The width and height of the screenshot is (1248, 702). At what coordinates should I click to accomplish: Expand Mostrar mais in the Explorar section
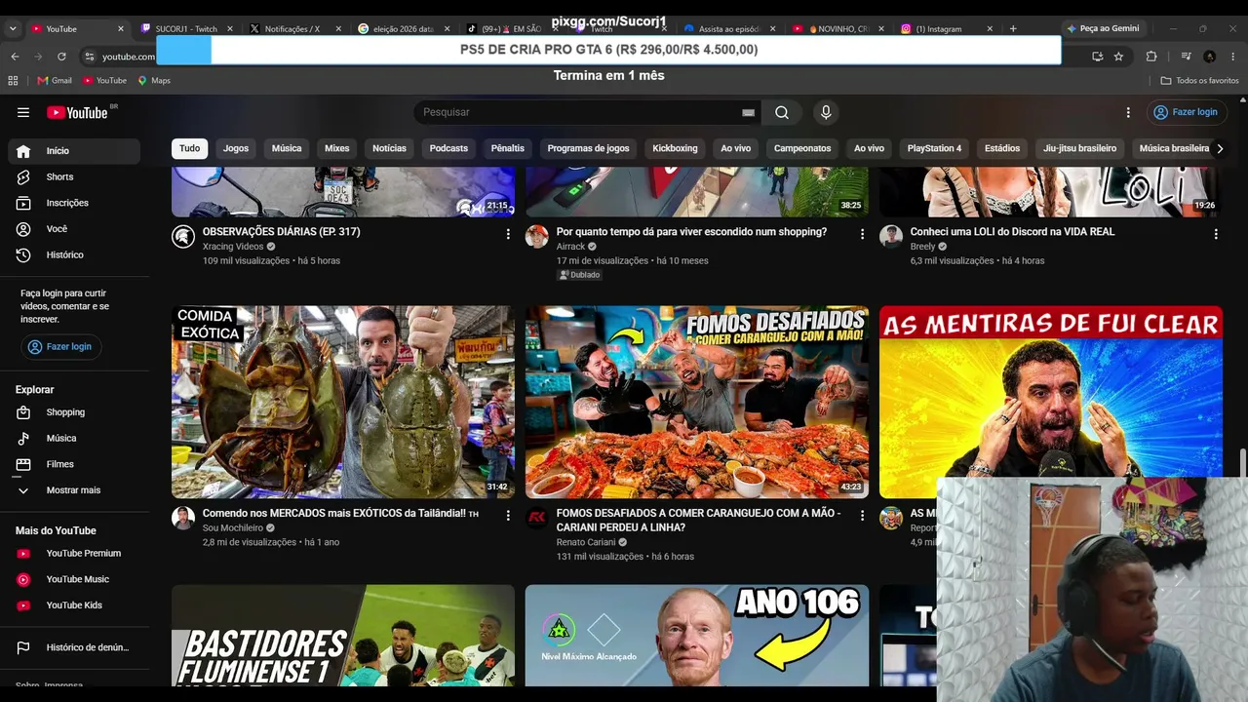[74, 490]
